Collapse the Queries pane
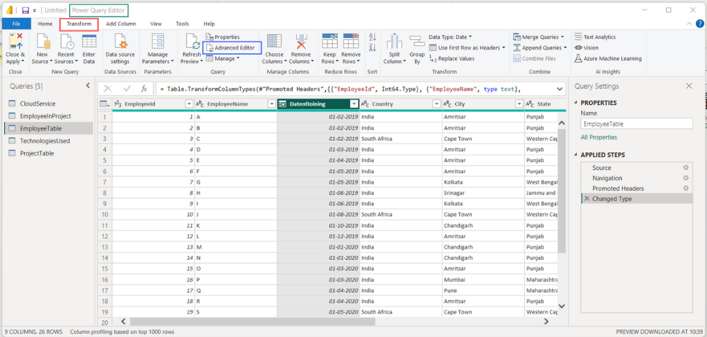 click(x=88, y=86)
